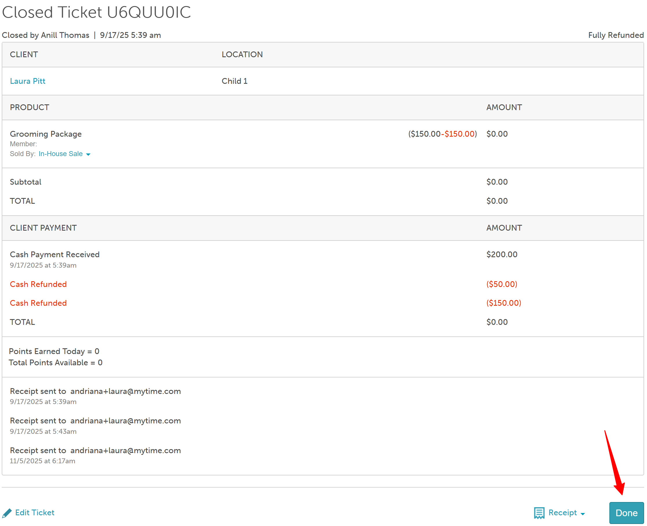Click the Child 1 location value
Viewport: 647px width, 526px height.
pos(234,81)
